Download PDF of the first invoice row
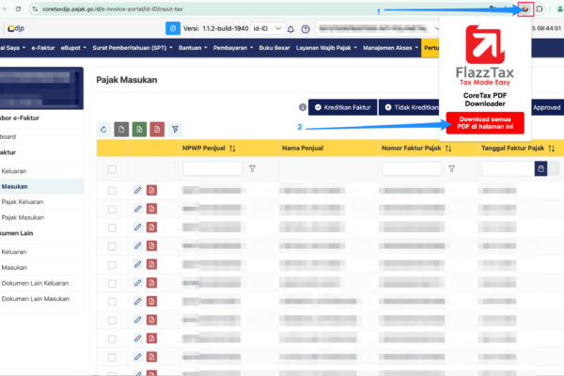The image size is (564, 376). [151, 190]
